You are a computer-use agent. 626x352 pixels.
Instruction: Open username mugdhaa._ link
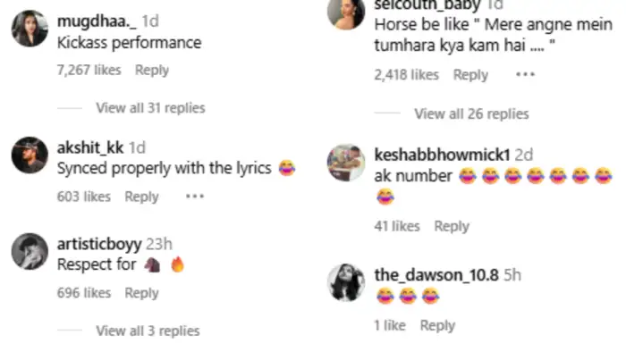[97, 21]
